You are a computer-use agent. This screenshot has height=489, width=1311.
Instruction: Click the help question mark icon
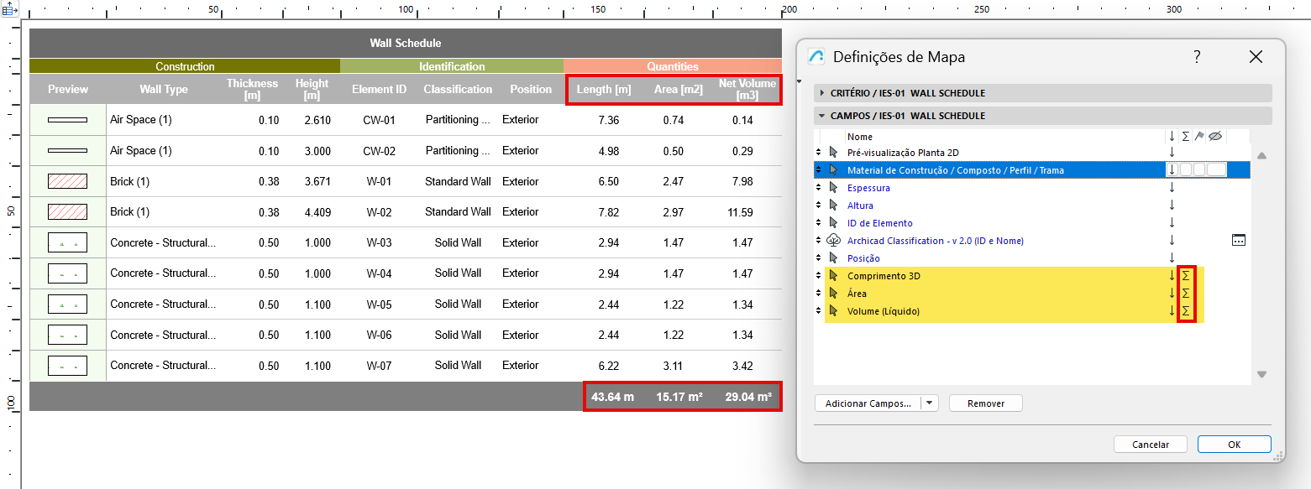click(x=1197, y=57)
